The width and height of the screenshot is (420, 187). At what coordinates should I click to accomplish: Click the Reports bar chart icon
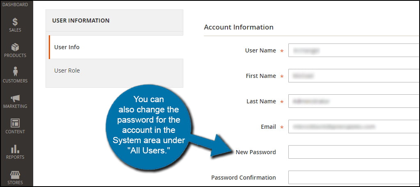15,149
